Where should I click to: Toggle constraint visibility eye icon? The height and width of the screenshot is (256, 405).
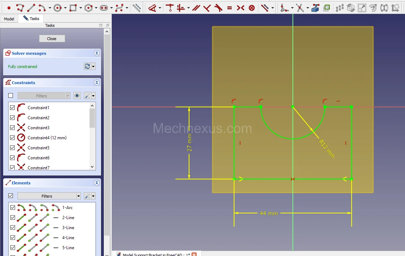pyautogui.click(x=77, y=96)
